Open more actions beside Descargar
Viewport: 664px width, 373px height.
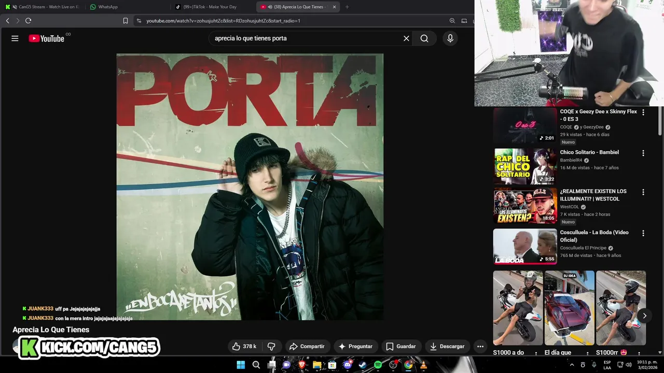[480, 346]
